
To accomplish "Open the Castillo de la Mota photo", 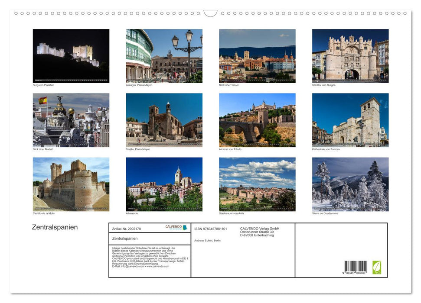I will click(x=71, y=184).
